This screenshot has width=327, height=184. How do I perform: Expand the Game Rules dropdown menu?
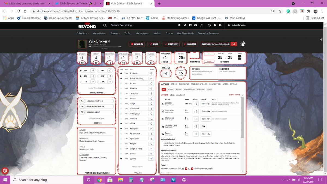point(100,33)
